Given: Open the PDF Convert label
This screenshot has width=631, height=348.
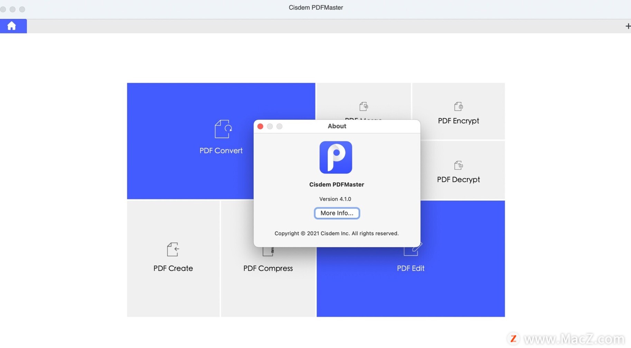Looking at the screenshot, I should pyautogui.click(x=221, y=151).
